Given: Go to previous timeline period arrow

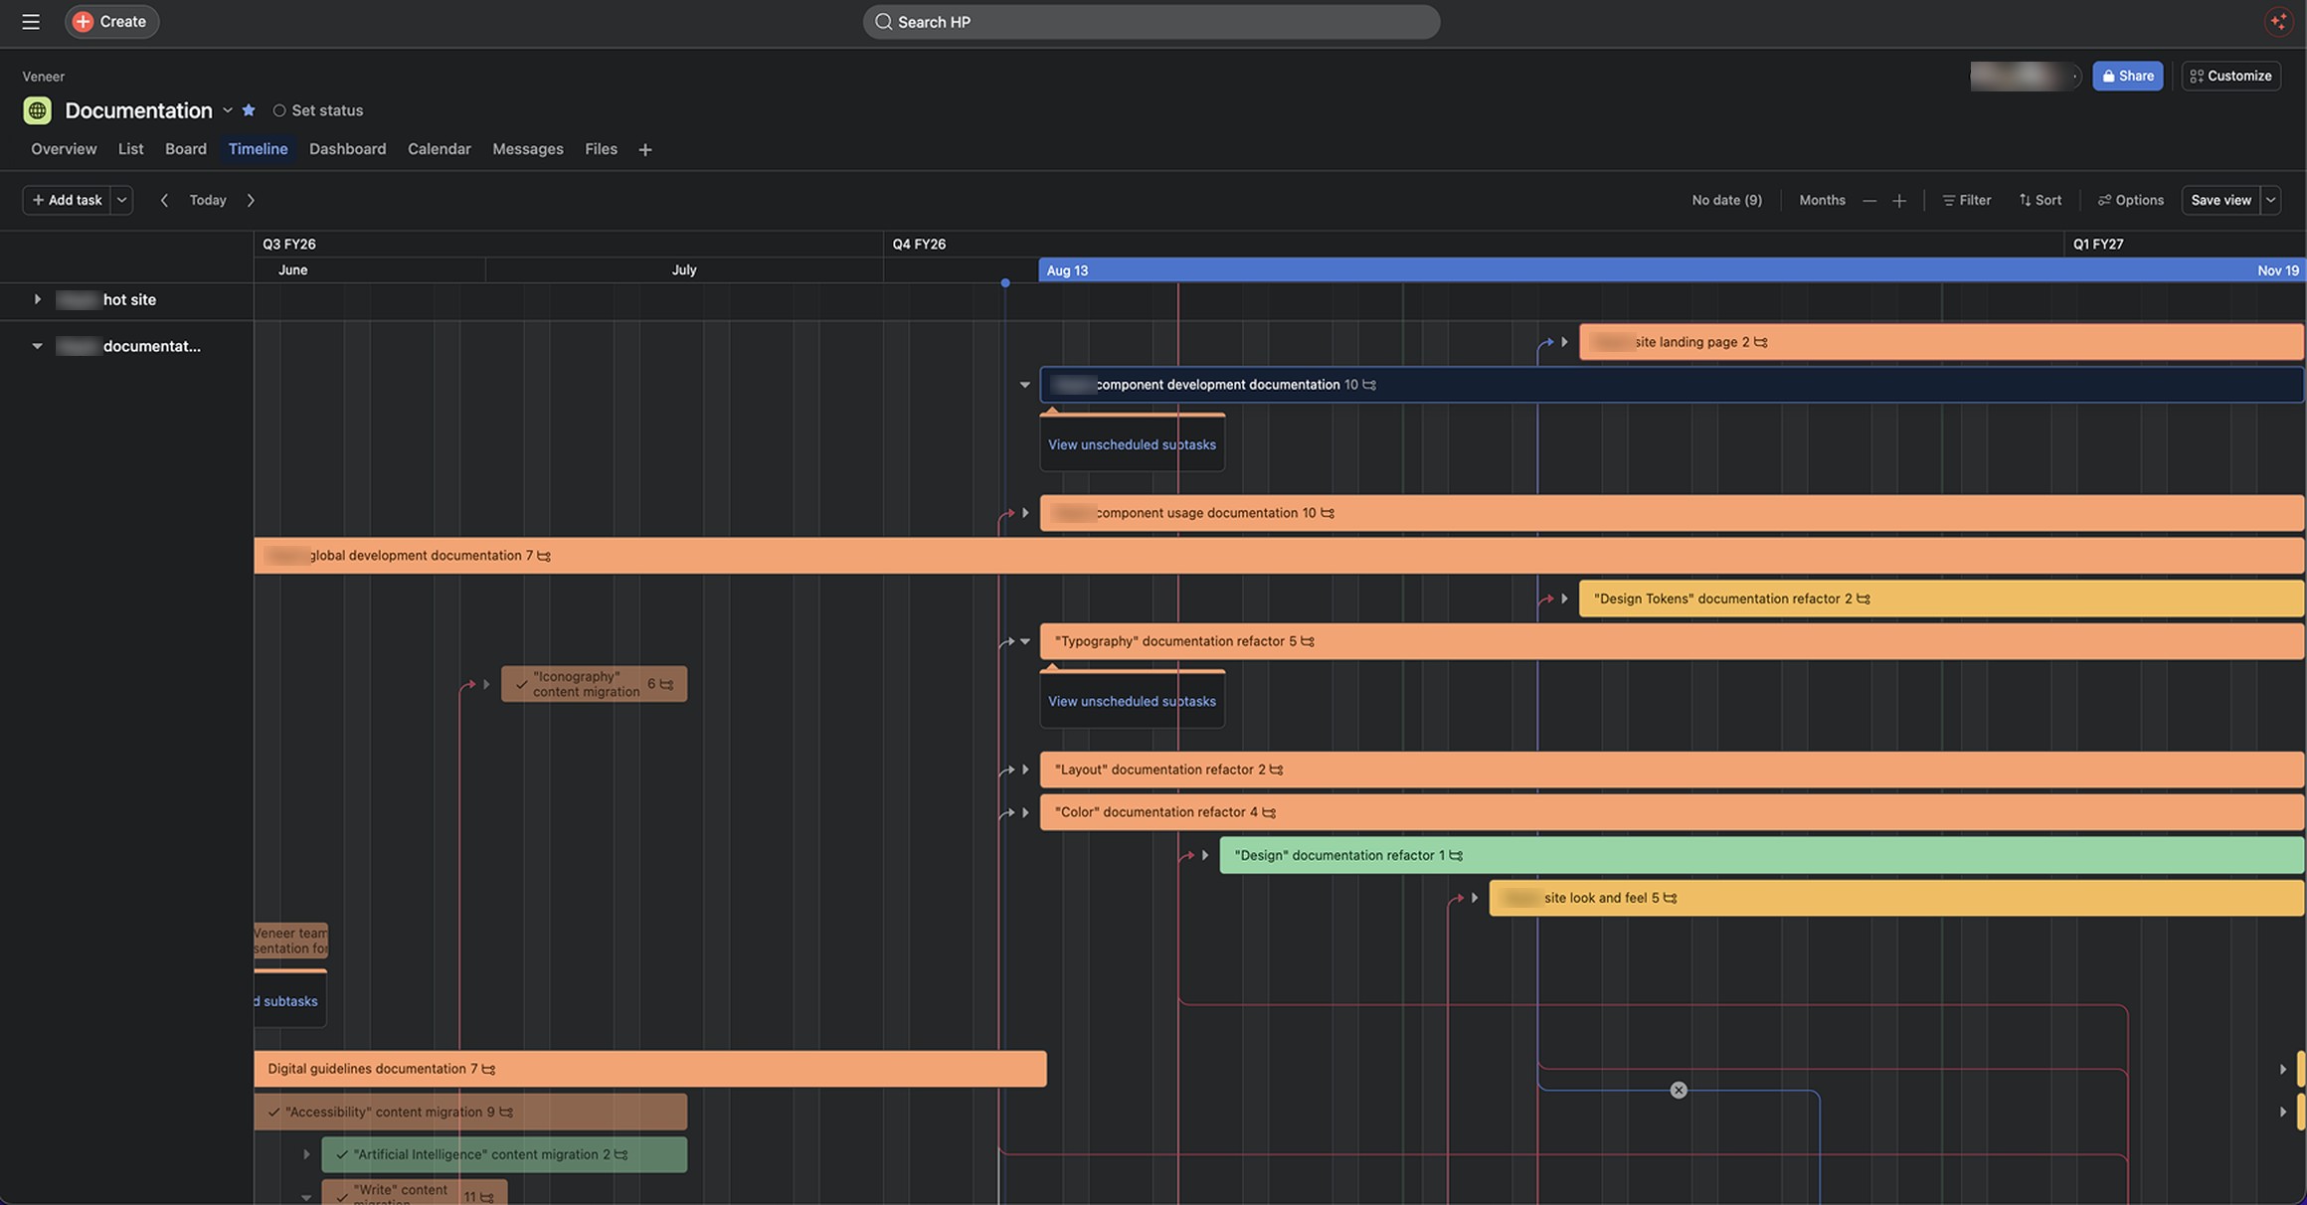Looking at the screenshot, I should (x=164, y=200).
